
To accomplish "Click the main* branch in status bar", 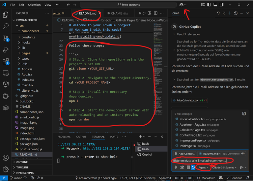I will [16, 178].
